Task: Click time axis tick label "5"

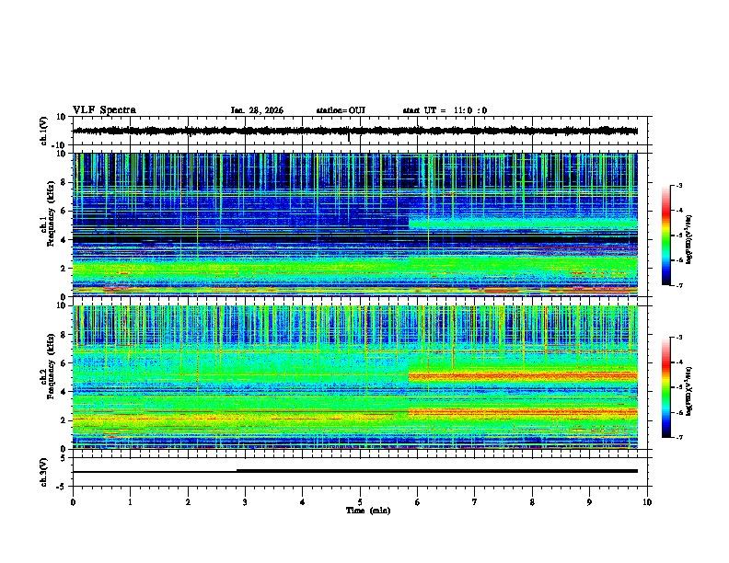Action: (x=360, y=502)
